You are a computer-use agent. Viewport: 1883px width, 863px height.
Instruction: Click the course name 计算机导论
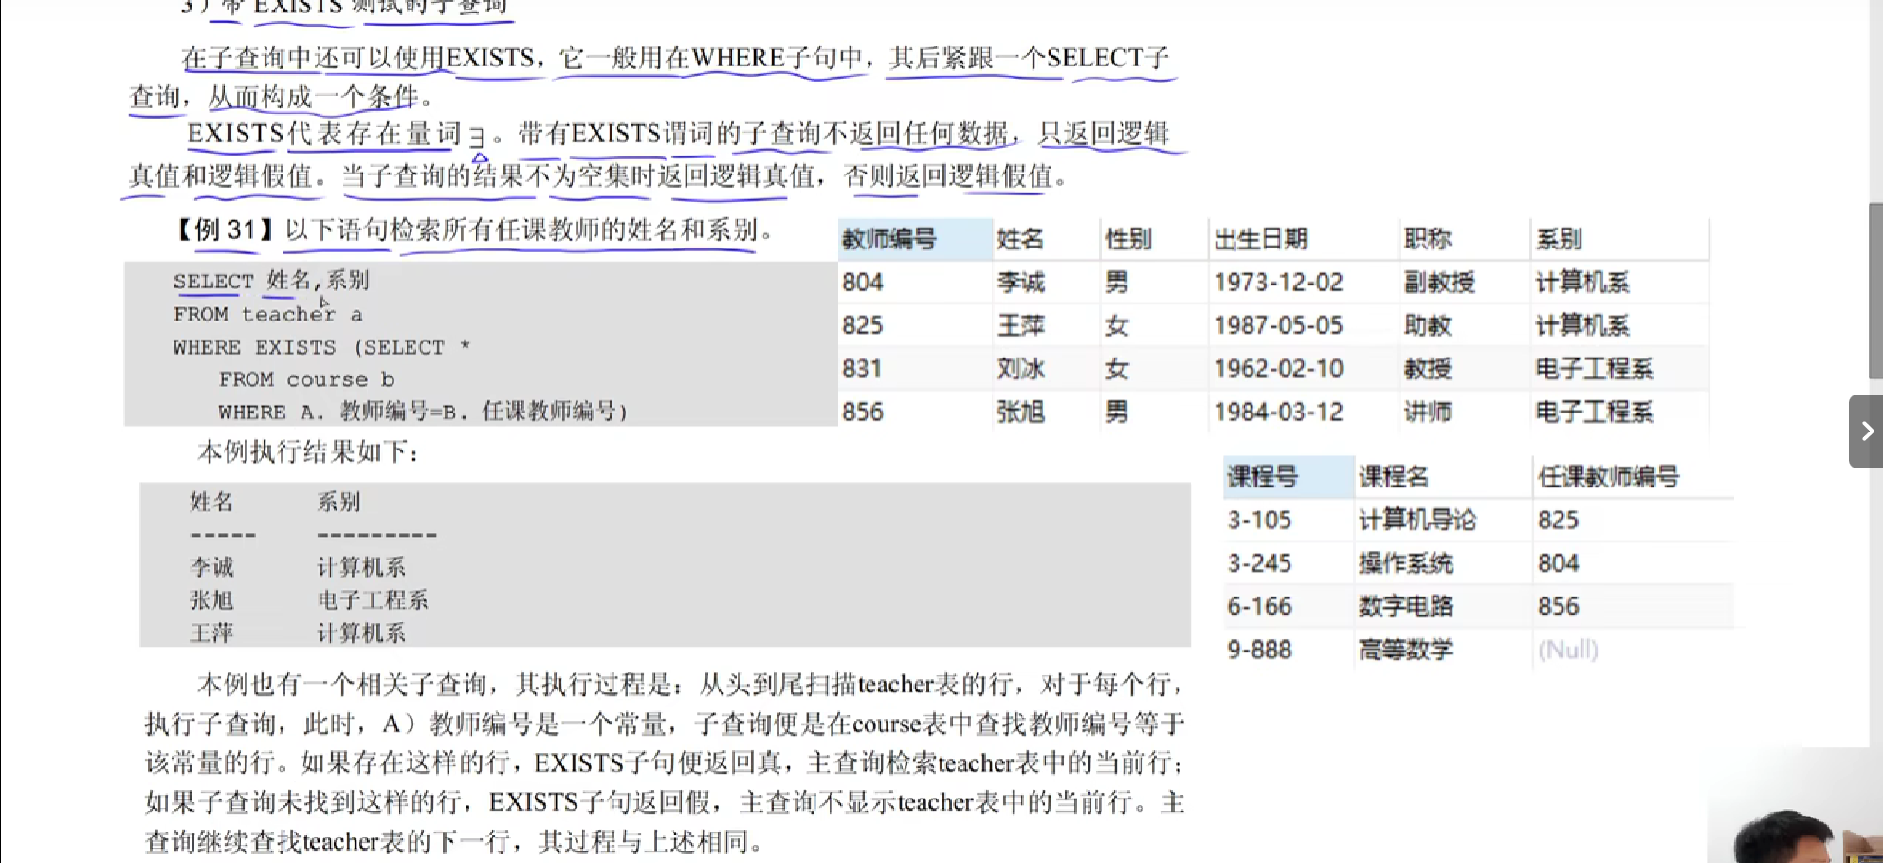1417,521
